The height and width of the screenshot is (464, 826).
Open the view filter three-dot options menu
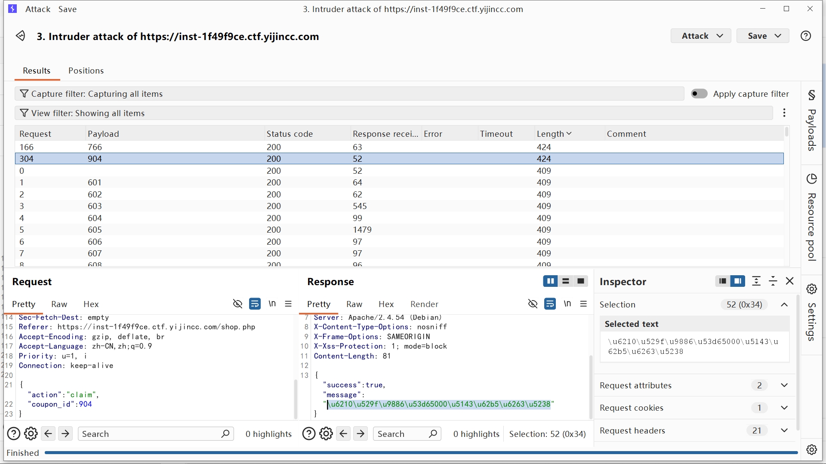click(784, 113)
